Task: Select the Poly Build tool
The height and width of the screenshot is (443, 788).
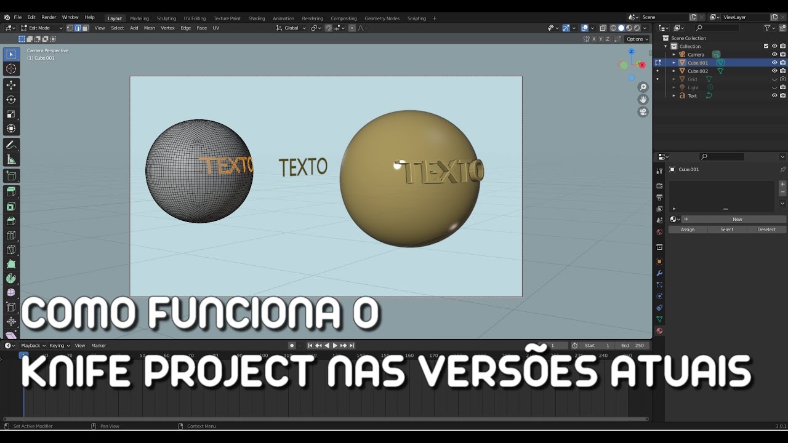Action: click(11, 264)
